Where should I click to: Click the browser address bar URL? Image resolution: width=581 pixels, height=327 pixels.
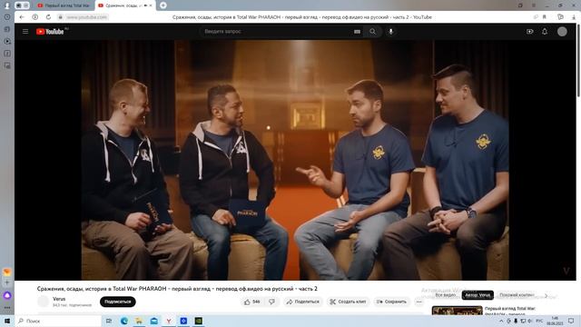click(x=87, y=17)
